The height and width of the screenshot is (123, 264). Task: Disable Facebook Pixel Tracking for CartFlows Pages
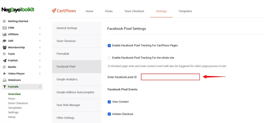tap(109, 45)
